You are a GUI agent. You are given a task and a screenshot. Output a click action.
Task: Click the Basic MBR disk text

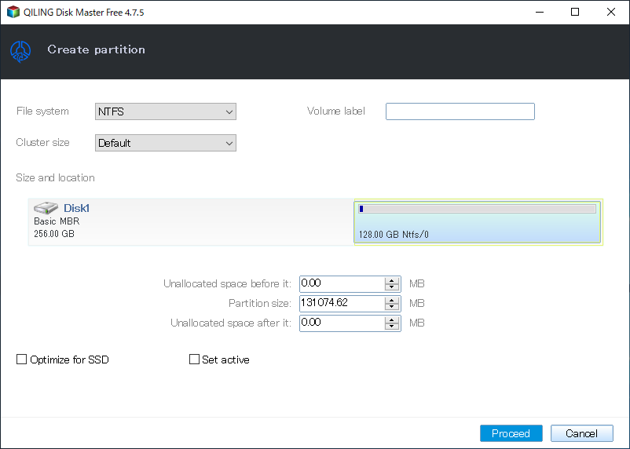[57, 221]
